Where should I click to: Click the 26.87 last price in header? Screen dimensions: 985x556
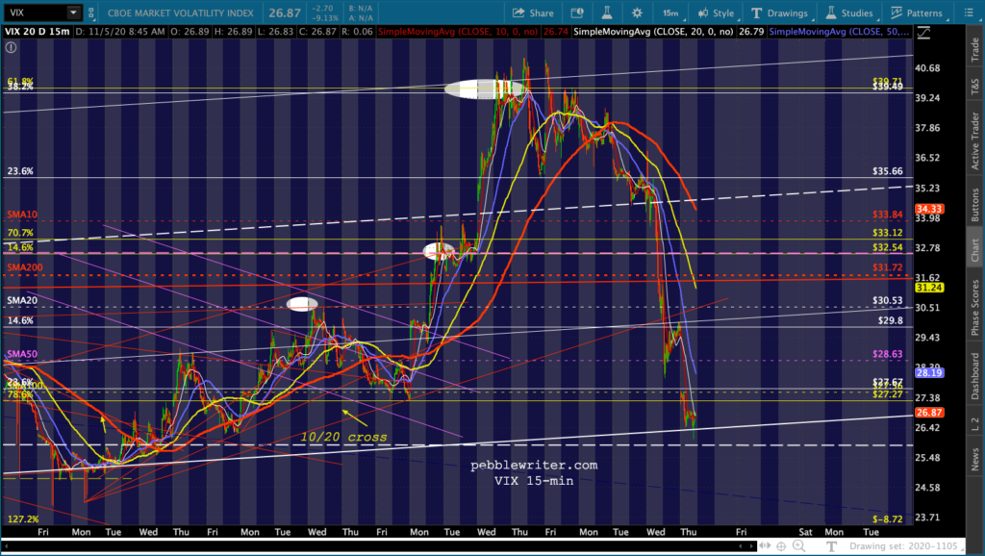coord(285,13)
